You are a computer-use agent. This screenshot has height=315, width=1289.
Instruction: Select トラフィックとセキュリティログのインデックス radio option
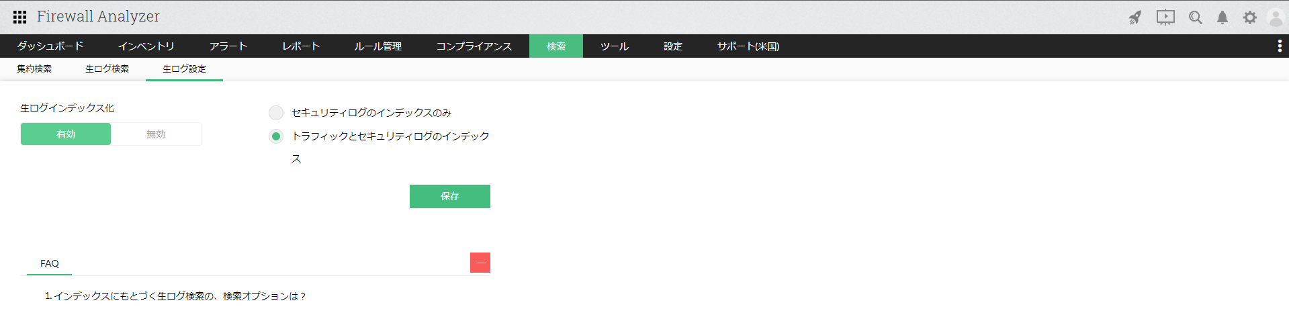pos(276,136)
